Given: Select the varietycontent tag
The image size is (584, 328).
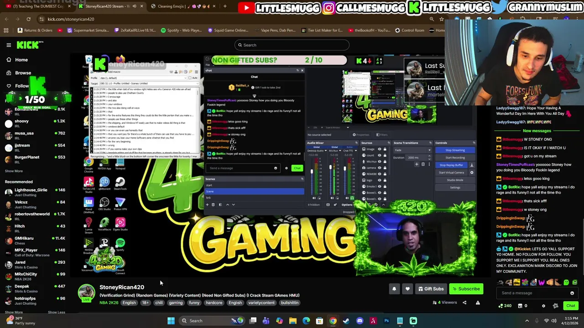Looking at the screenshot, I should (261, 302).
